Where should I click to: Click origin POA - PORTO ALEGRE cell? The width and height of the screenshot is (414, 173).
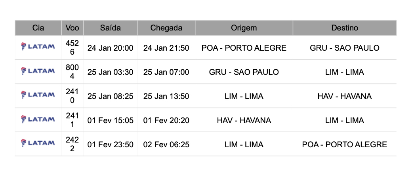click(x=244, y=48)
